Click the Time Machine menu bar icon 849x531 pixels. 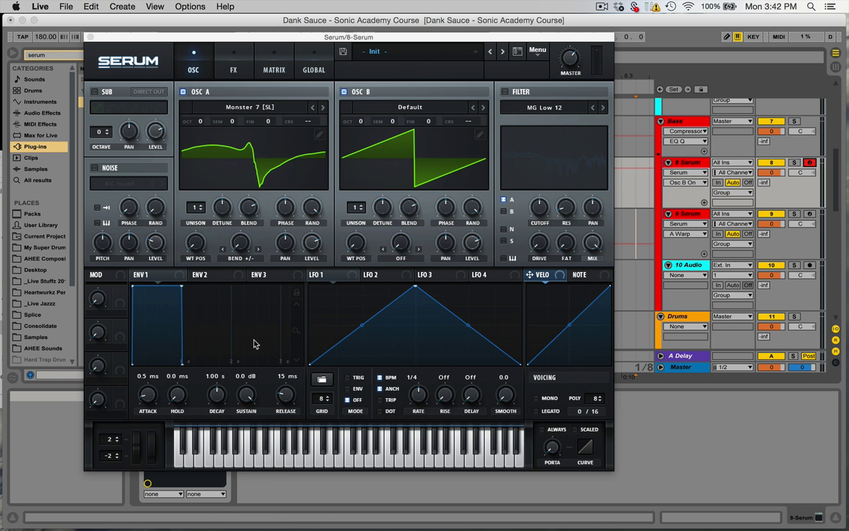click(671, 7)
